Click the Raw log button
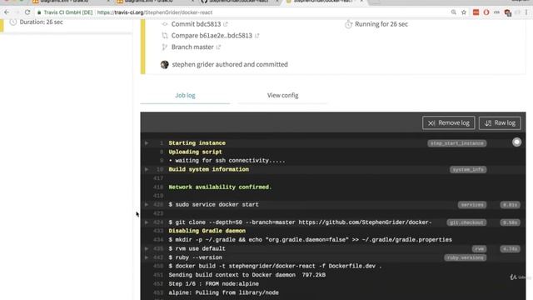 [x=500, y=122]
